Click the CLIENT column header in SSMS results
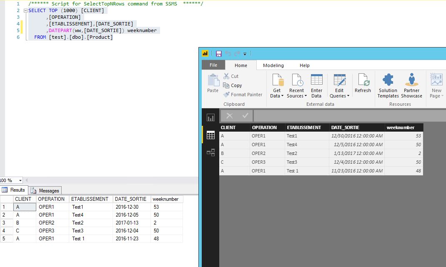446x267 pixels. pyautogui.click(x=25, y=199)
